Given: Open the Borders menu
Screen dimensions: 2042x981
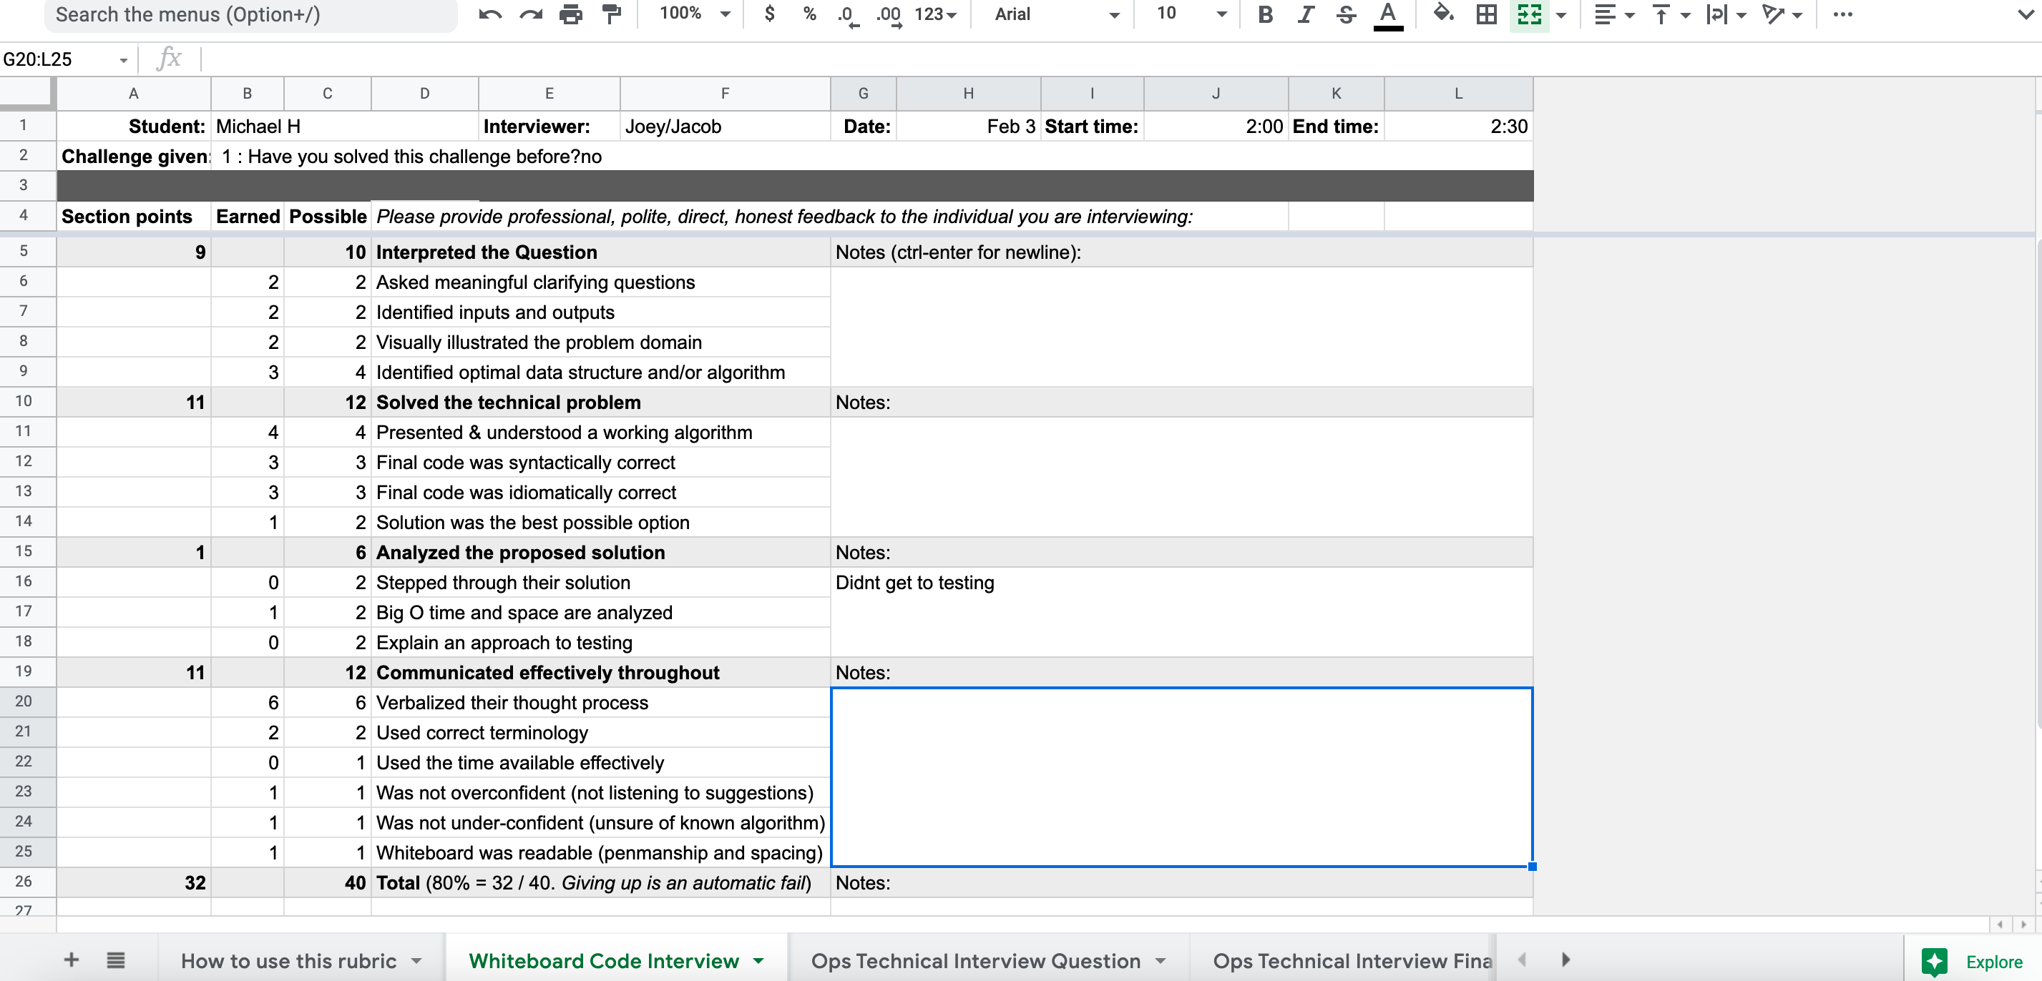Looking at the screenshot, I should (1485, 14).
